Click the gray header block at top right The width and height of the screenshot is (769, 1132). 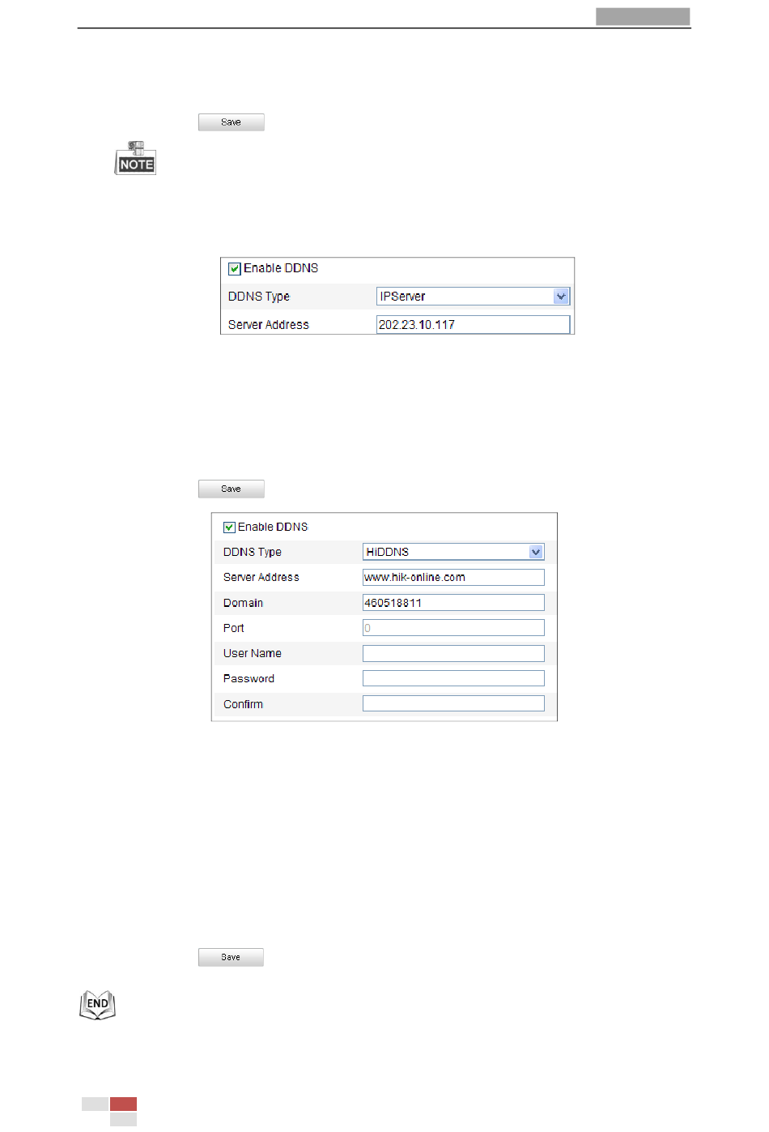click(643, 16)
